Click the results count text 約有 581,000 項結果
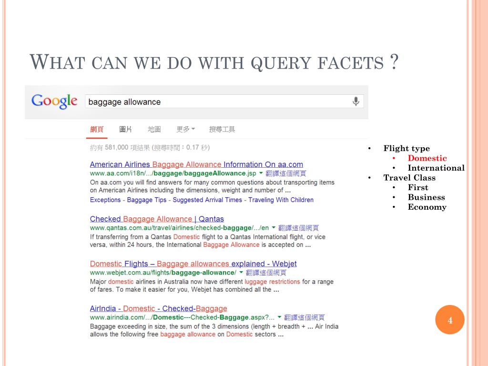The width and height of the screenshot is (488, 366). 150,147
